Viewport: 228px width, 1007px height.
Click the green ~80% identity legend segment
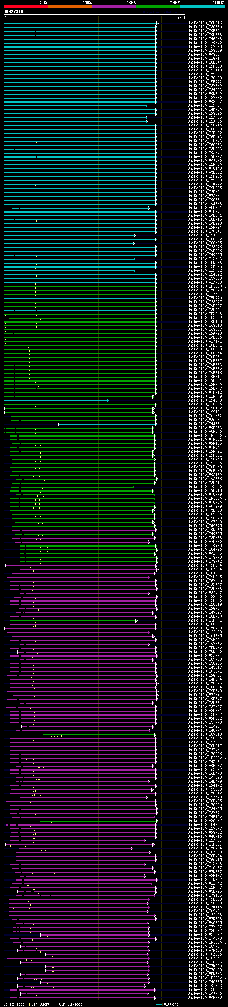(158, 7)
